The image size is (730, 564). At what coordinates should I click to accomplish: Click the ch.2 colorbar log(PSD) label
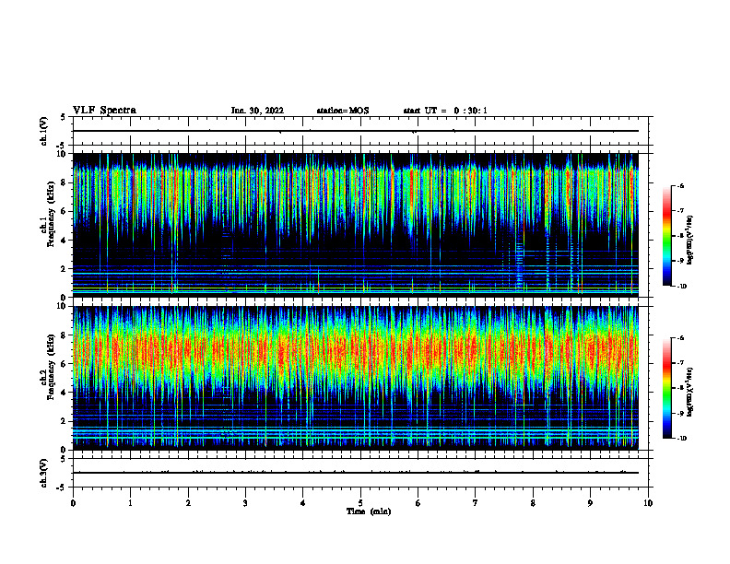point(690,392)
